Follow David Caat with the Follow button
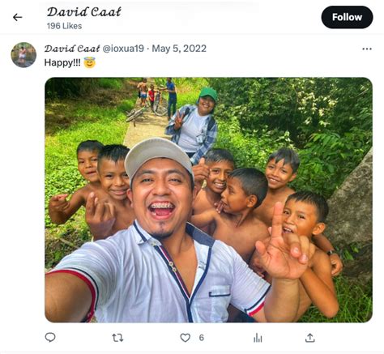The height and width of the screenshot is (354, 384). click(347, 17)
